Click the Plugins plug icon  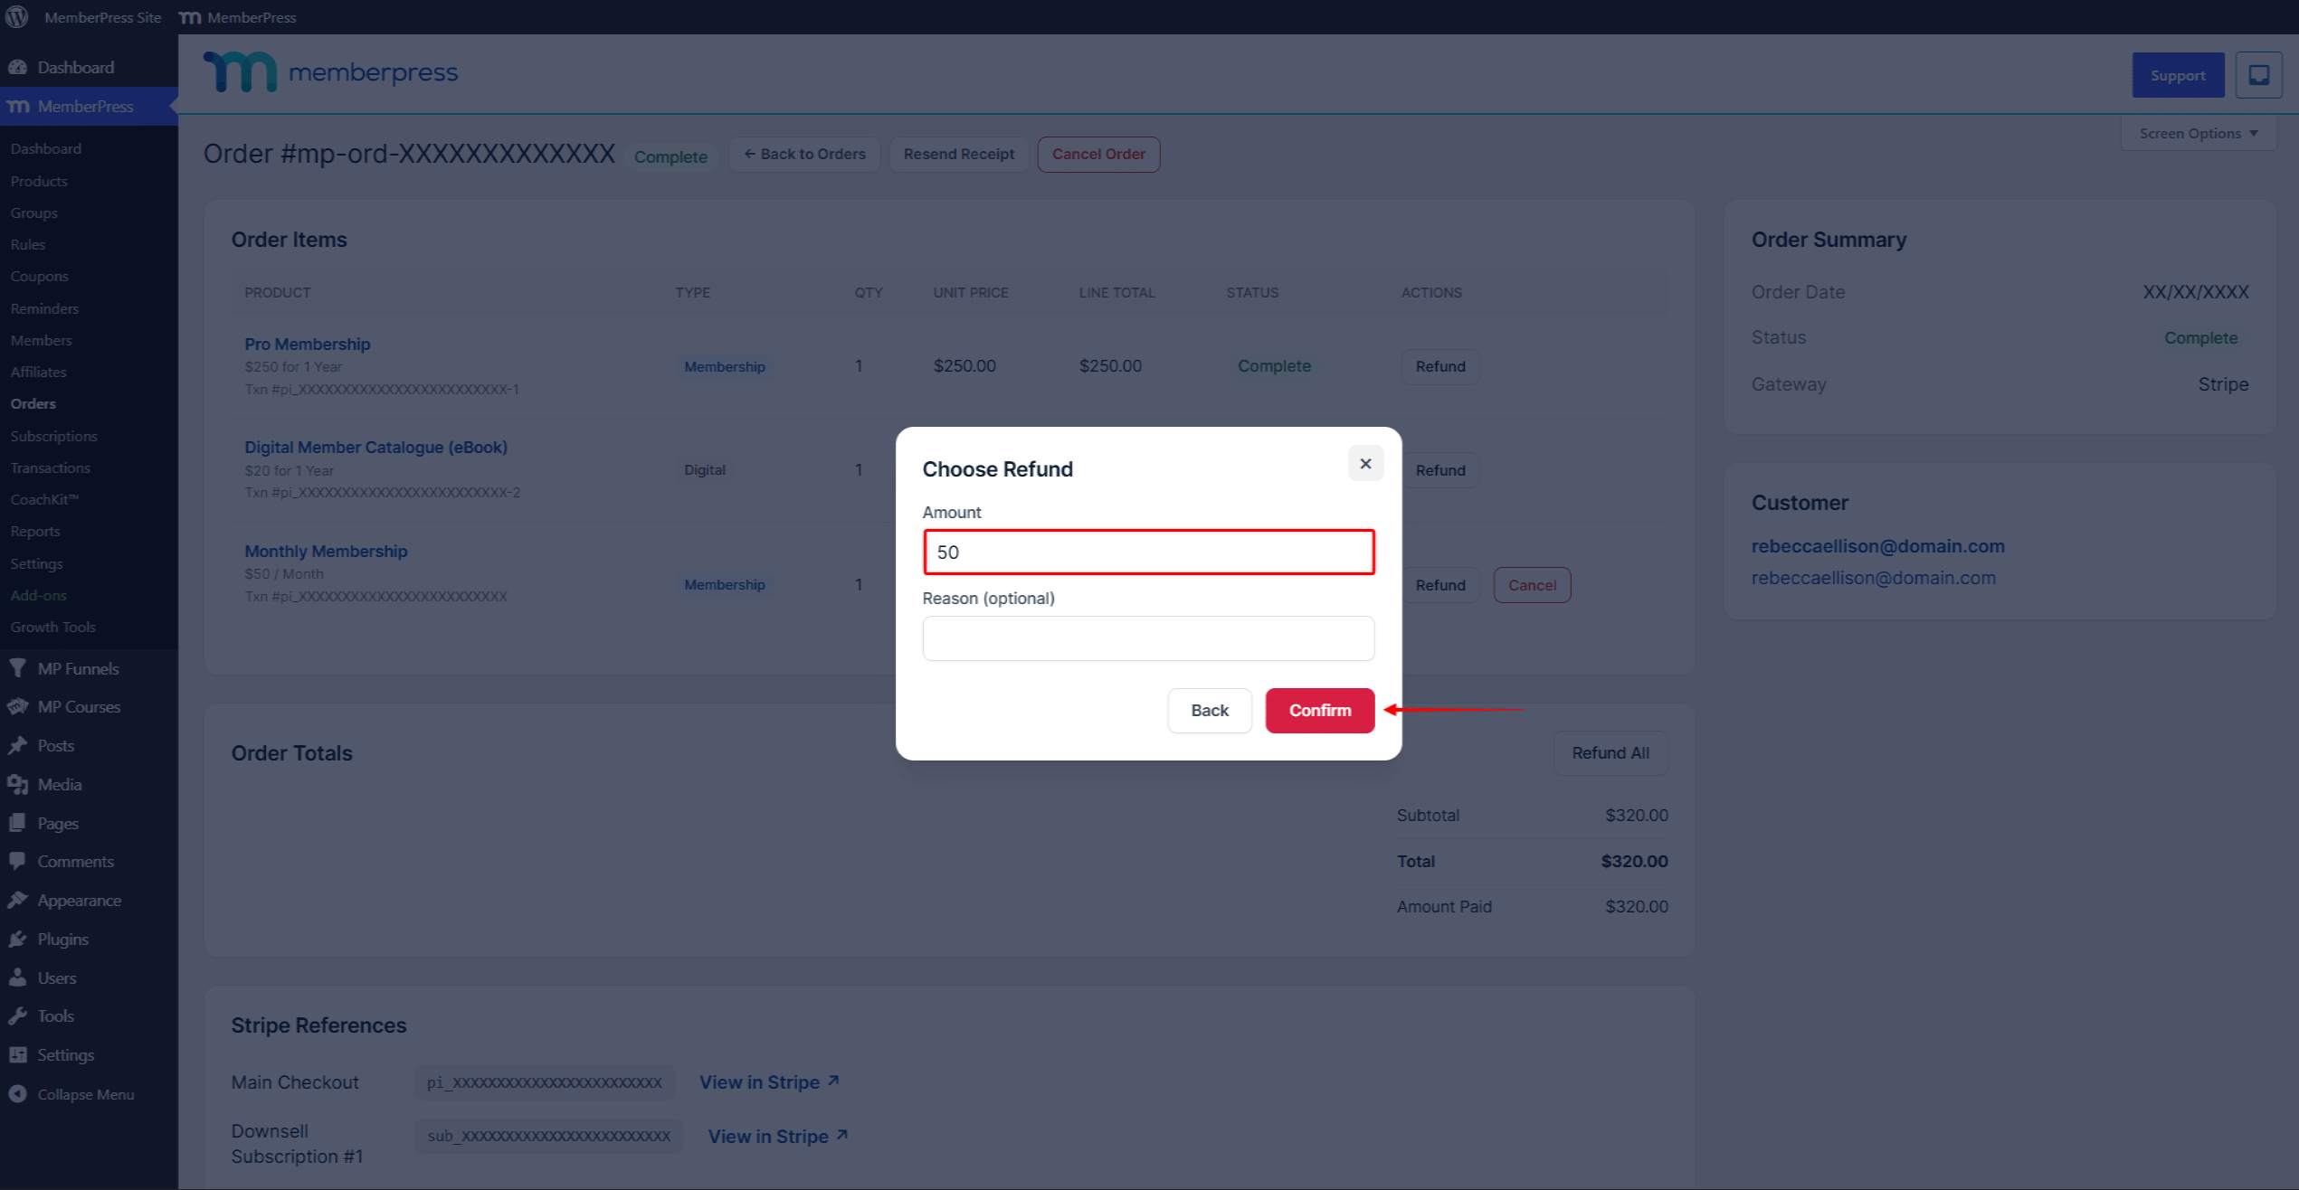(17, 939)
